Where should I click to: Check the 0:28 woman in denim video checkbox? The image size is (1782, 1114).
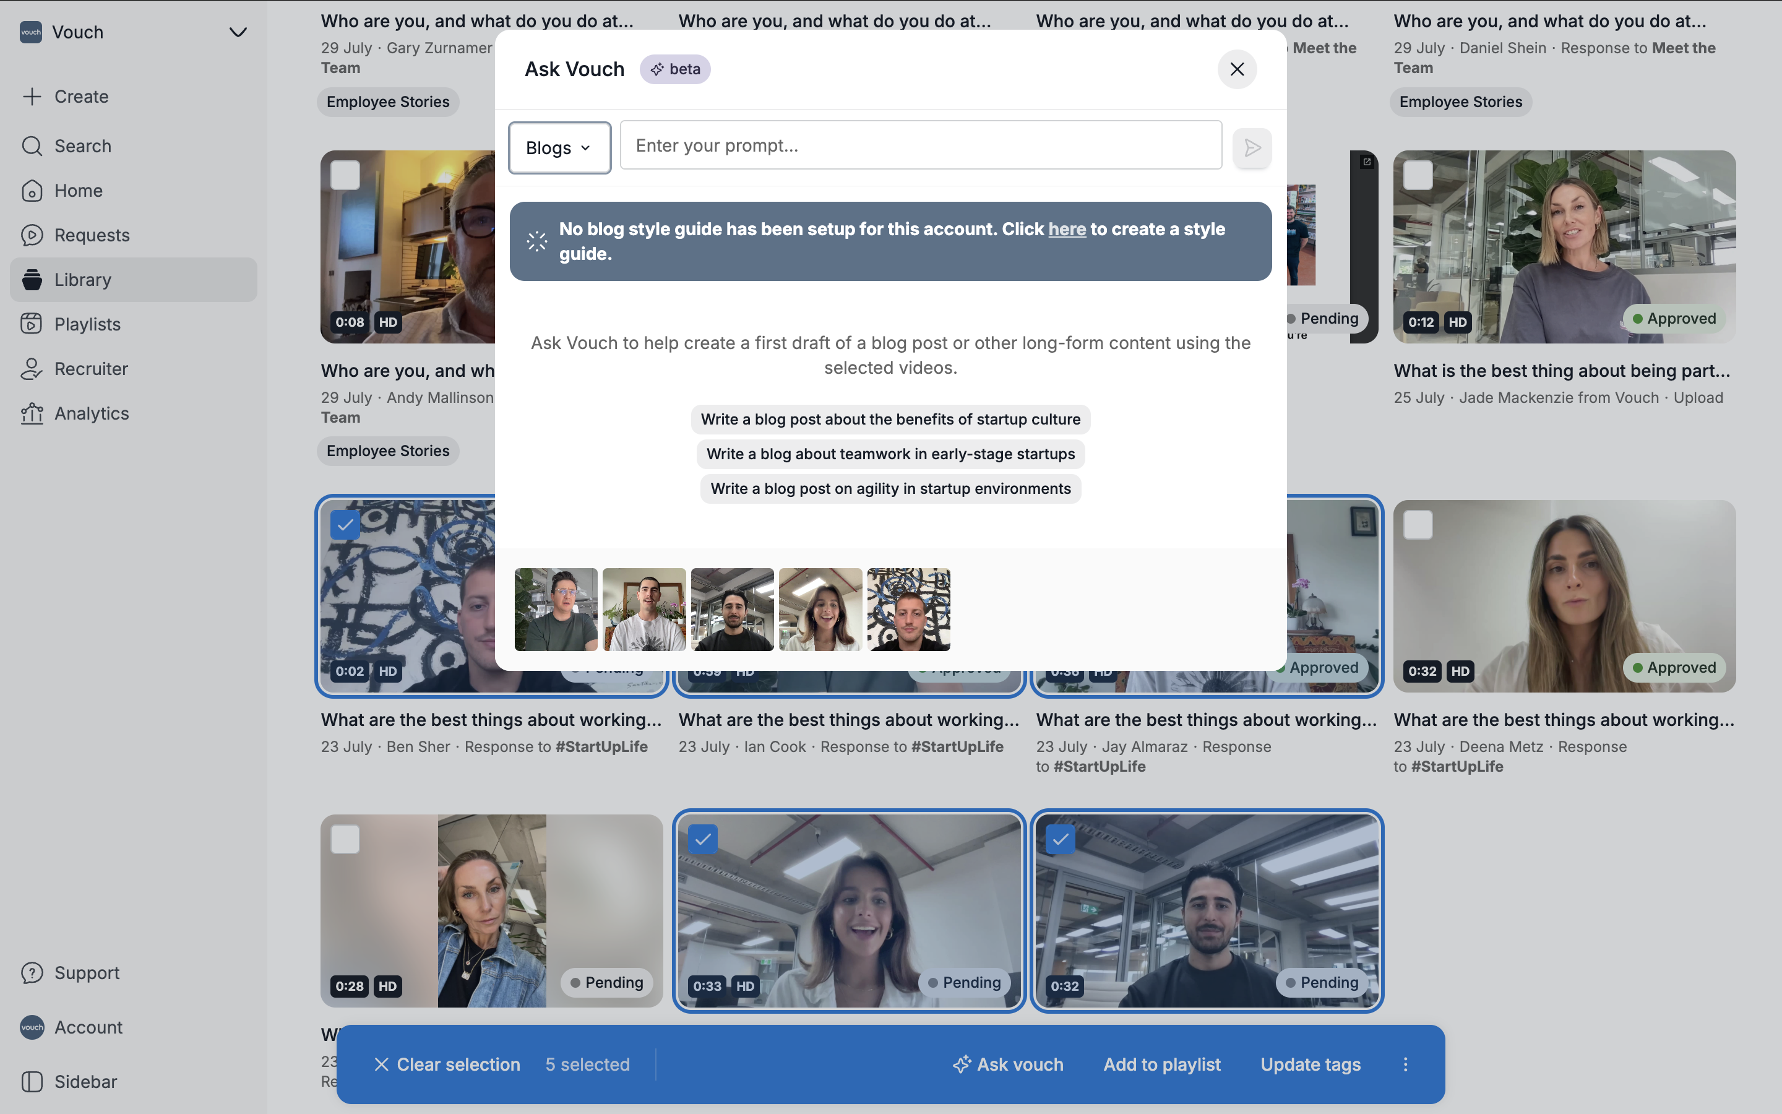click(x=345, y=839)
